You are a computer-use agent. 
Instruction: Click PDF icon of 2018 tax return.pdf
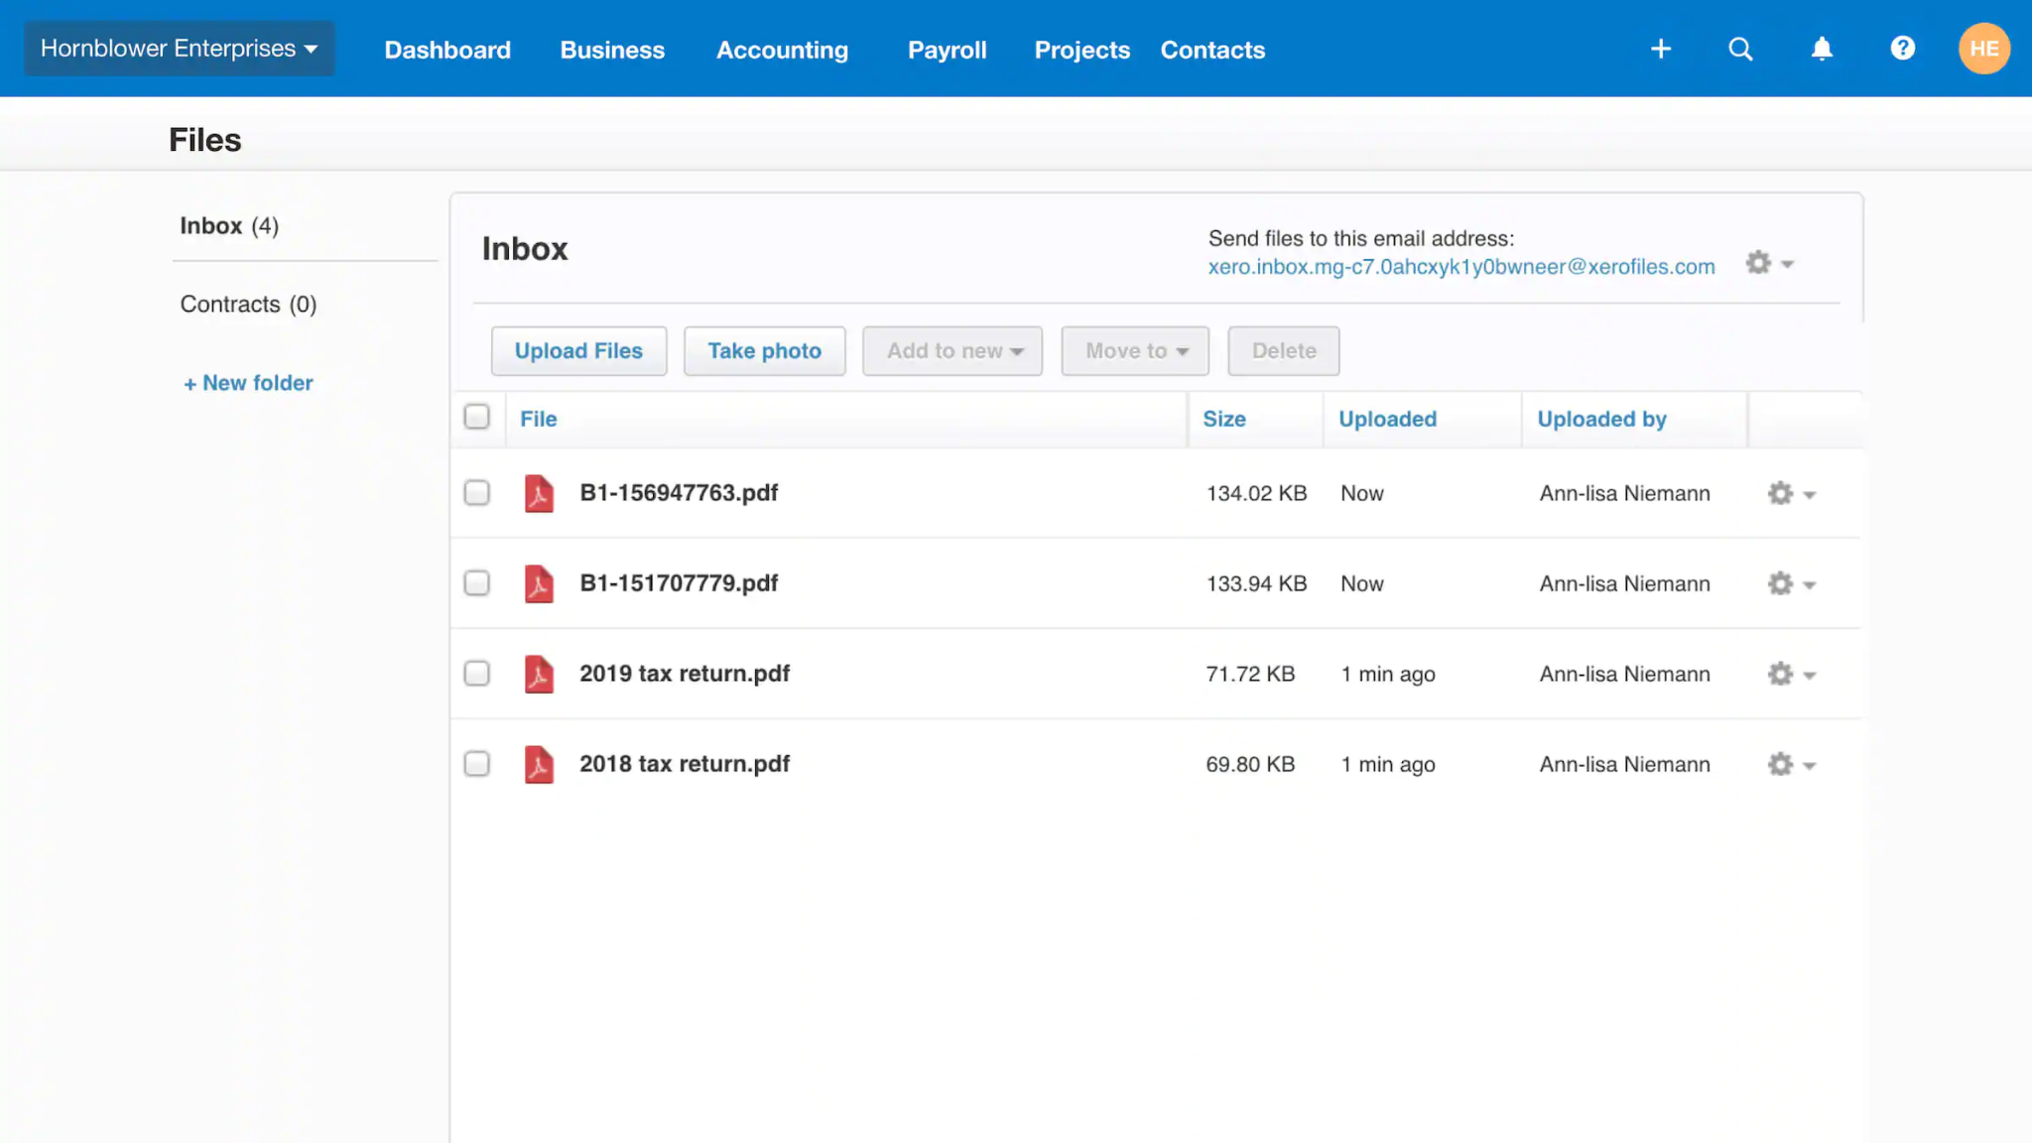539,764
